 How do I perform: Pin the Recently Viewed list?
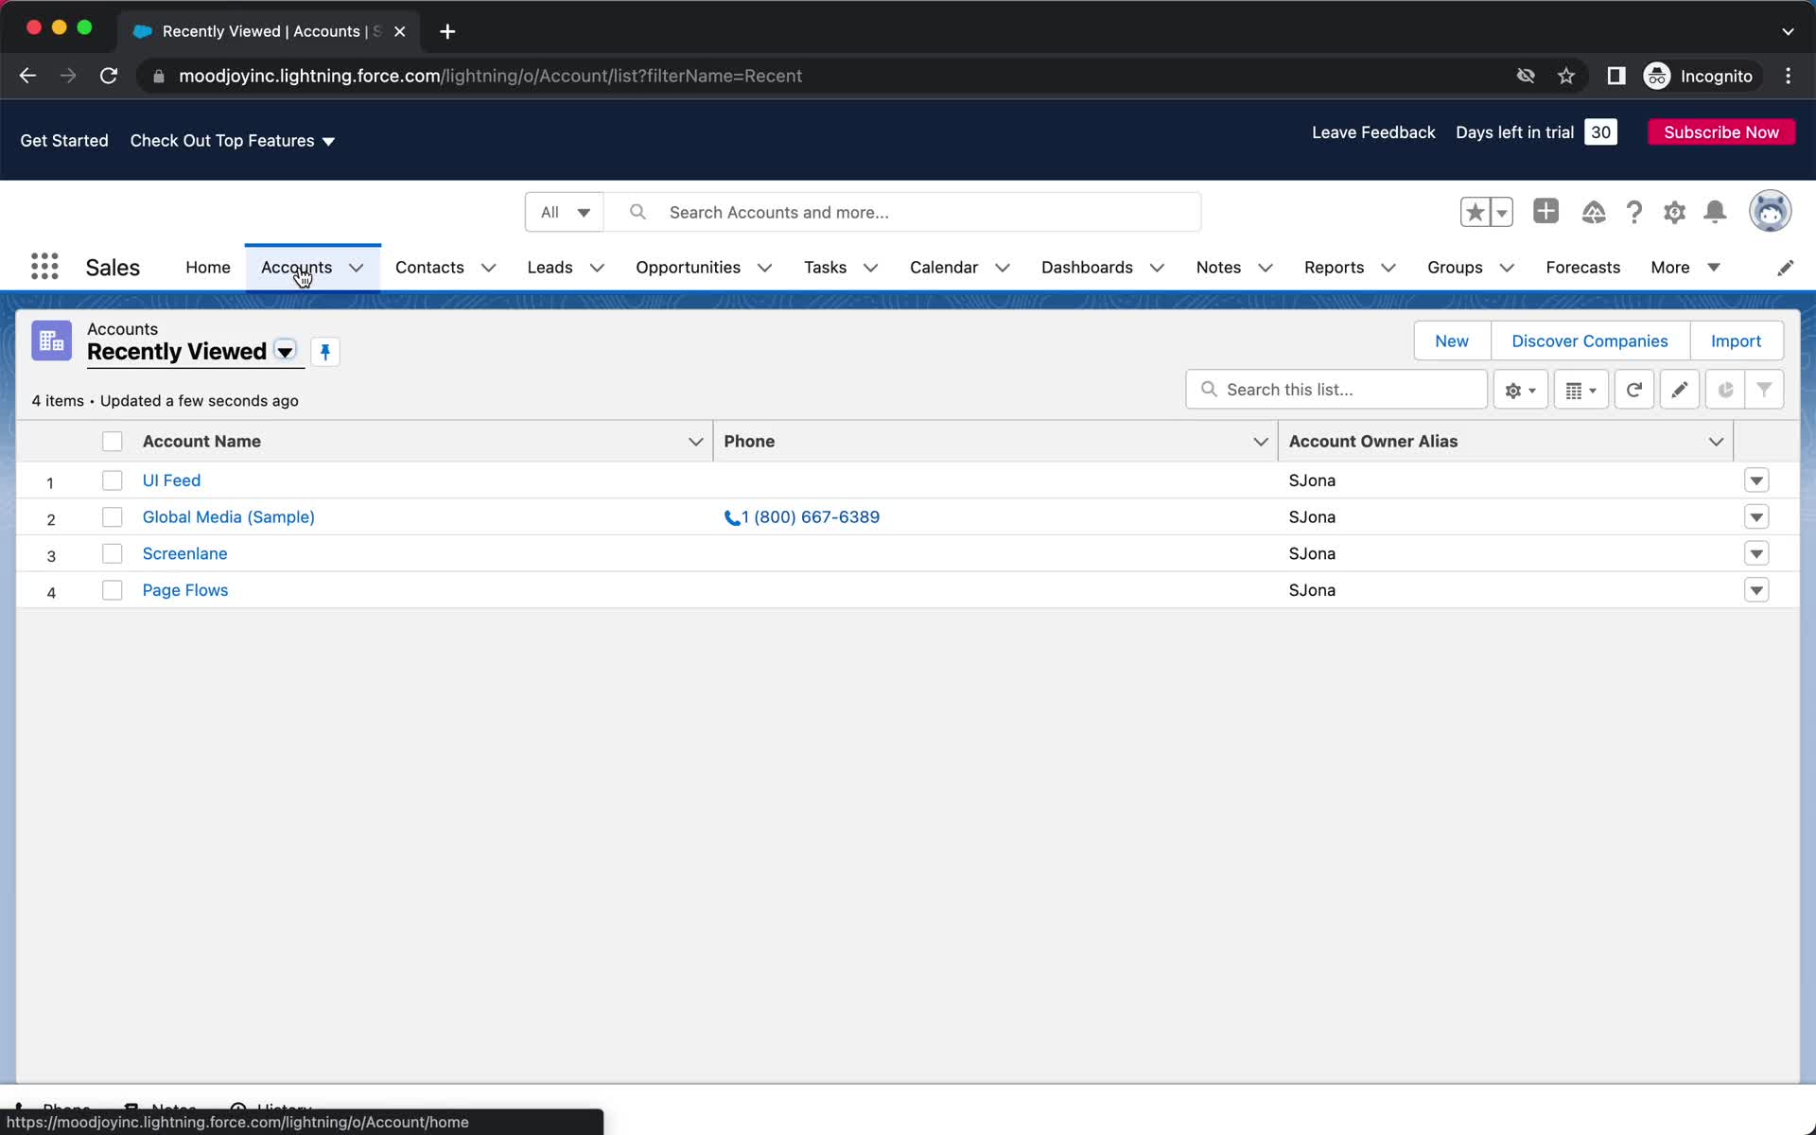(x=325, y=352)
